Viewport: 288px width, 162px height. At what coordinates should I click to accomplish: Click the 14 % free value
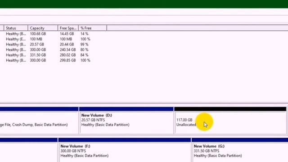(84, 34)
